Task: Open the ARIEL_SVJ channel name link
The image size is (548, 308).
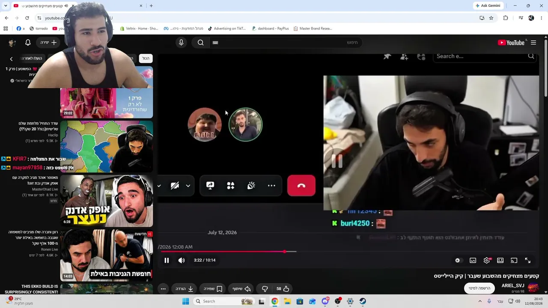Action: click(x=513, y=286)
